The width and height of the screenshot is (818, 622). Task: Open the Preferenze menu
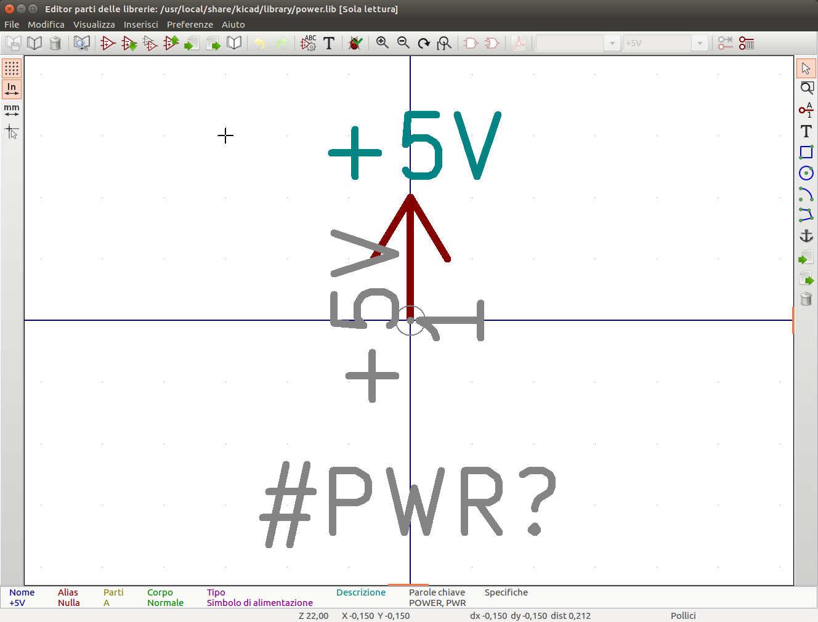190,25
